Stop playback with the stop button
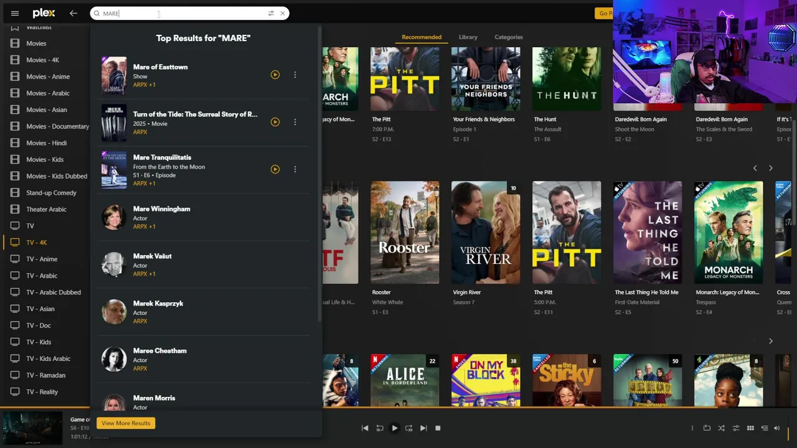797x448 pixels. (438, 428)
